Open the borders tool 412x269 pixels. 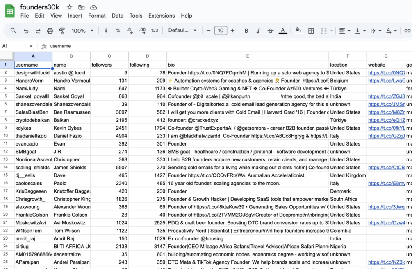click(311, 30)
